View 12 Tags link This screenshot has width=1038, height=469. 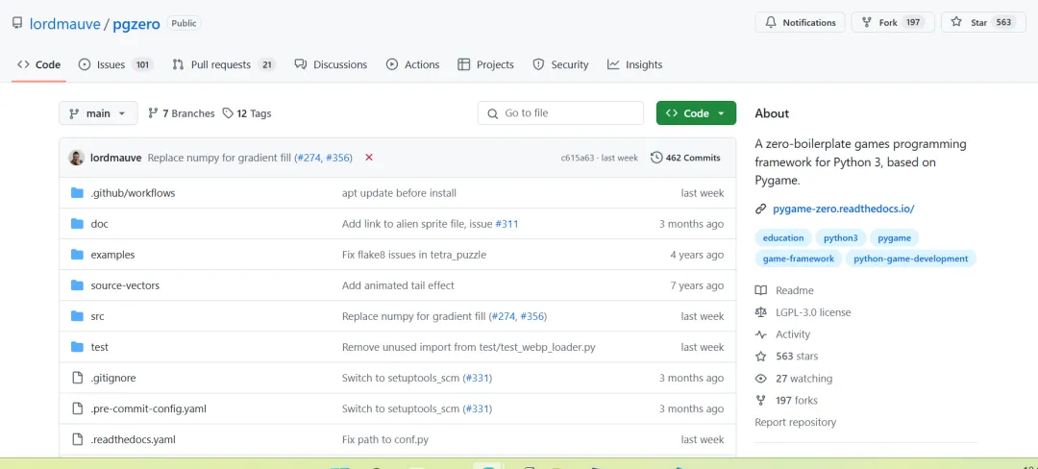tap(247, 113)
